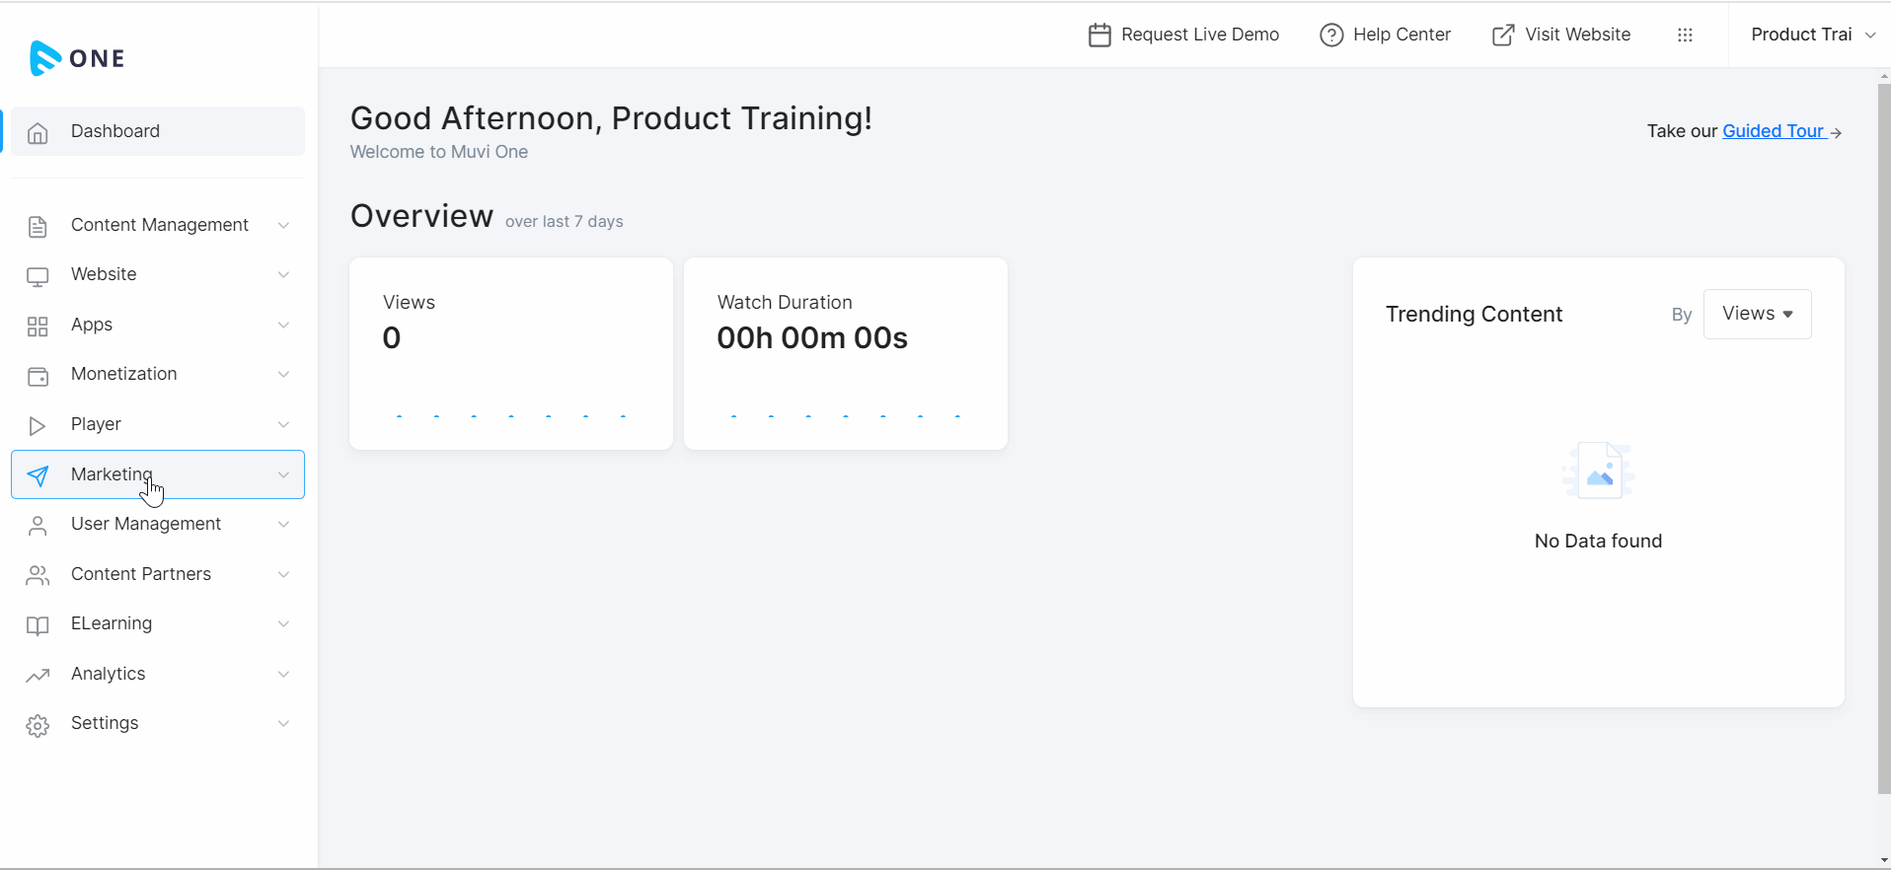Viewport: 1891px width, 870px height.
Task: Click the Watch Duration overview card
Action: click(x=846, y=354)
